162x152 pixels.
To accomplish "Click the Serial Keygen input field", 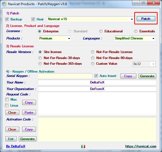I will click(65, 76).
